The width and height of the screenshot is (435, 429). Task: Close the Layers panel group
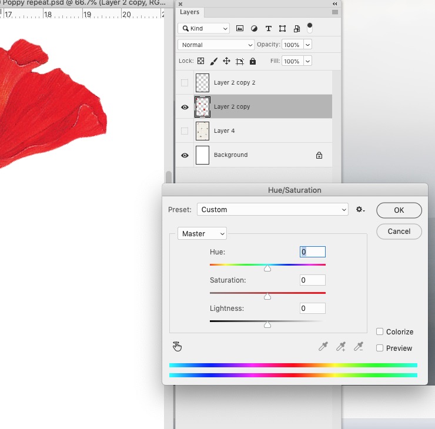point(180,4)
